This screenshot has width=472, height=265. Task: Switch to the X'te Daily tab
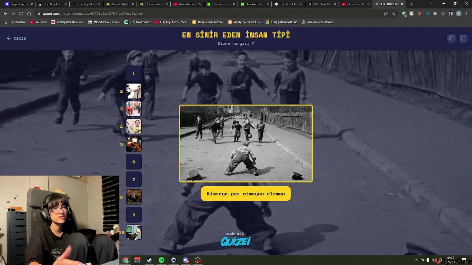point(321,4)
